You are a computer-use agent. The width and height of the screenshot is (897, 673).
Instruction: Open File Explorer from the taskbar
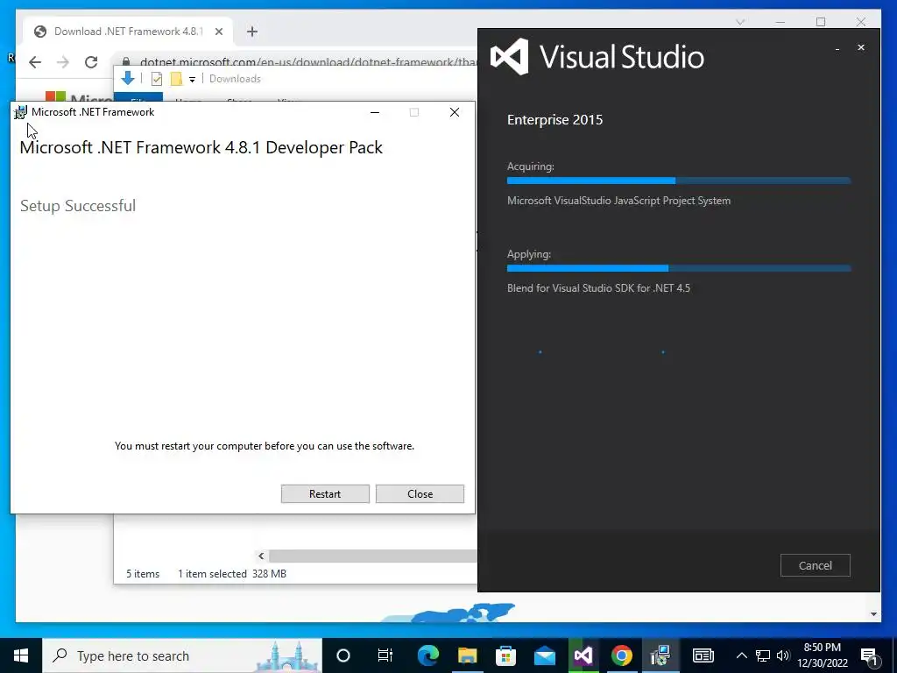point(468,655)
